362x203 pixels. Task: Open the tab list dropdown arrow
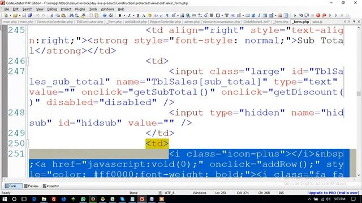pyautogui.click(x=354, y=21)
